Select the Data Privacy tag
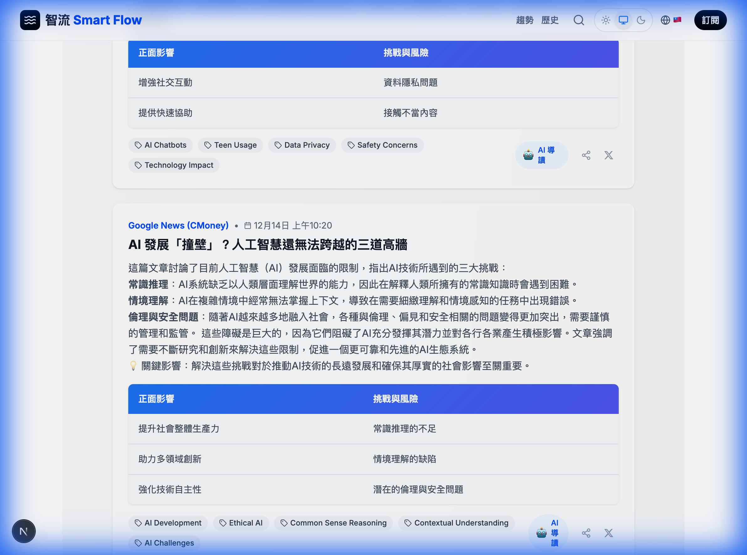747x555 pixels. click(302, 145)
